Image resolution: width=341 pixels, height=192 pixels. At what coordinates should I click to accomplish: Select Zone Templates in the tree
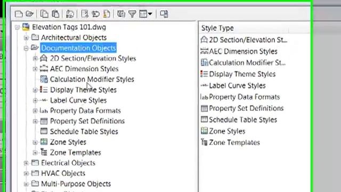coord(76,153)
